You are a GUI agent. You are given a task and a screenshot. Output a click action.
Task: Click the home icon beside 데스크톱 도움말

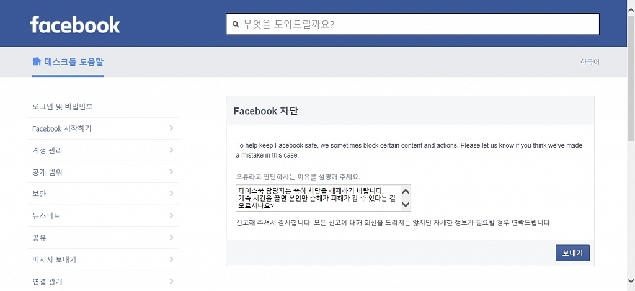pos(37,61)
